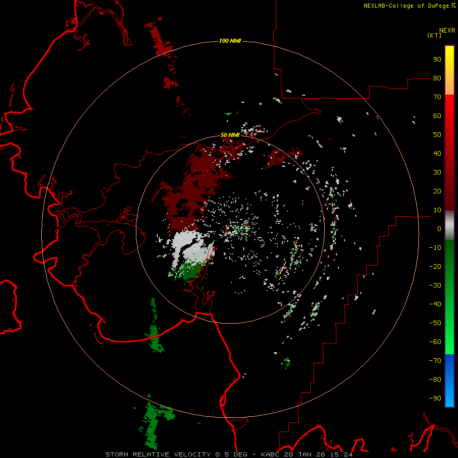The width and height of the screenshot is (458, 458).
Task: Click the -10 value on the velocity scale
Action: [435, 248]
